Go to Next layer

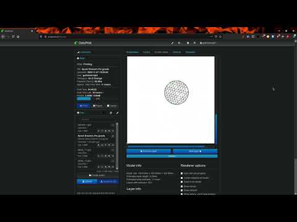(x=195, y=151)
